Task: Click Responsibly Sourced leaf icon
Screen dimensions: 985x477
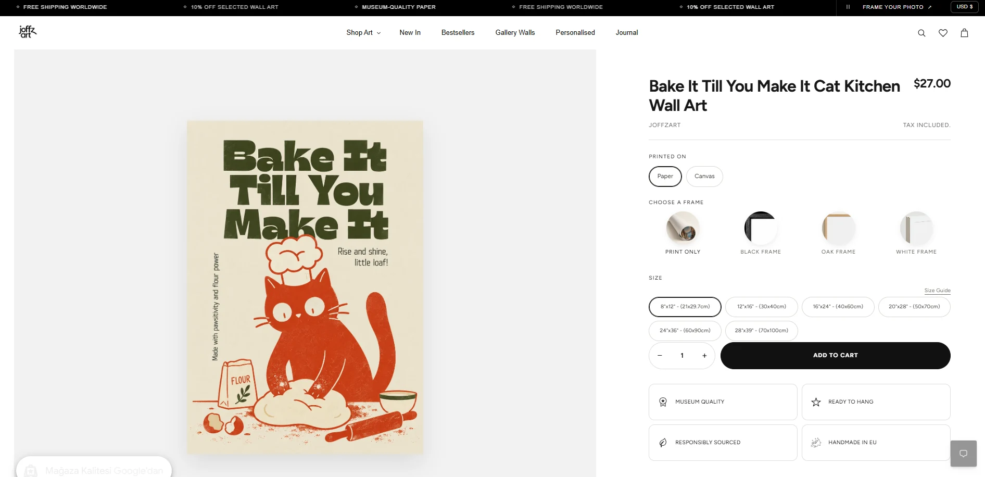Action: coord(663,443)
